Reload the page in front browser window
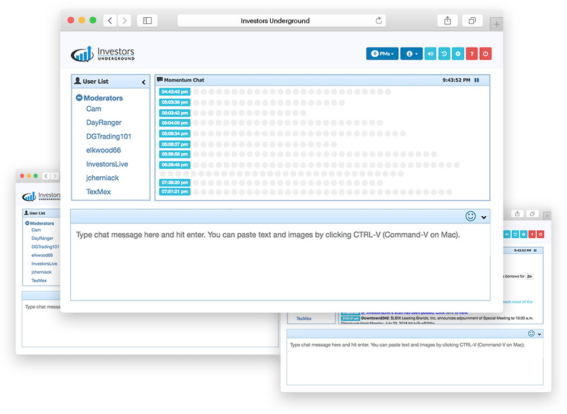Image resolution: width=567 pixels, height=414 pixels. pos(379,21)
